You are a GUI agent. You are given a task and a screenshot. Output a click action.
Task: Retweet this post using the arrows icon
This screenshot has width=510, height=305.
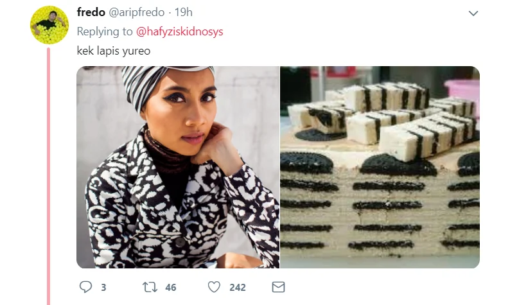click(x=150, y=287)
